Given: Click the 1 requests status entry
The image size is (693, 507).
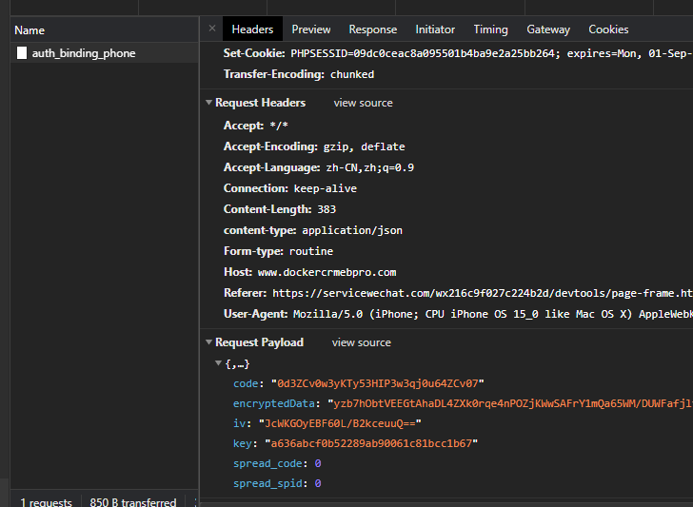Looking at the screenshot, I should click(x=46, y=502).
